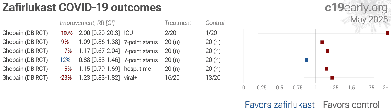Click the Treatment column header
This screenshot has height=111, width=391.
pyautogui.click(x=178, y=23)
